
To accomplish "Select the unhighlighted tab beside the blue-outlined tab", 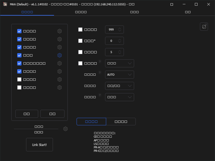I will 121,122.
